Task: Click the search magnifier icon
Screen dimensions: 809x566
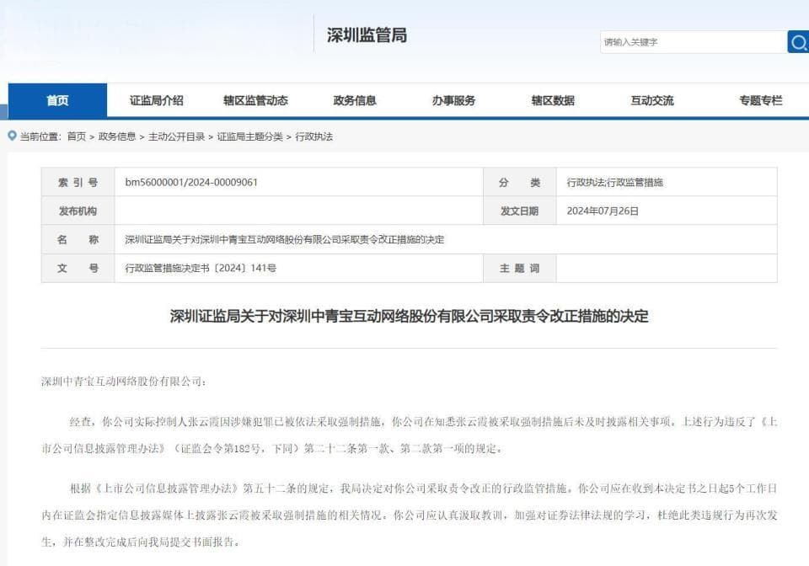Action: point(798,42)
